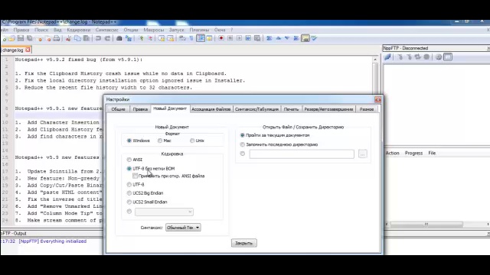The width and height of the screenshot is (490, 275).
Task: Open the Replace toolbar icon
Action: click(x=129, y=38)
